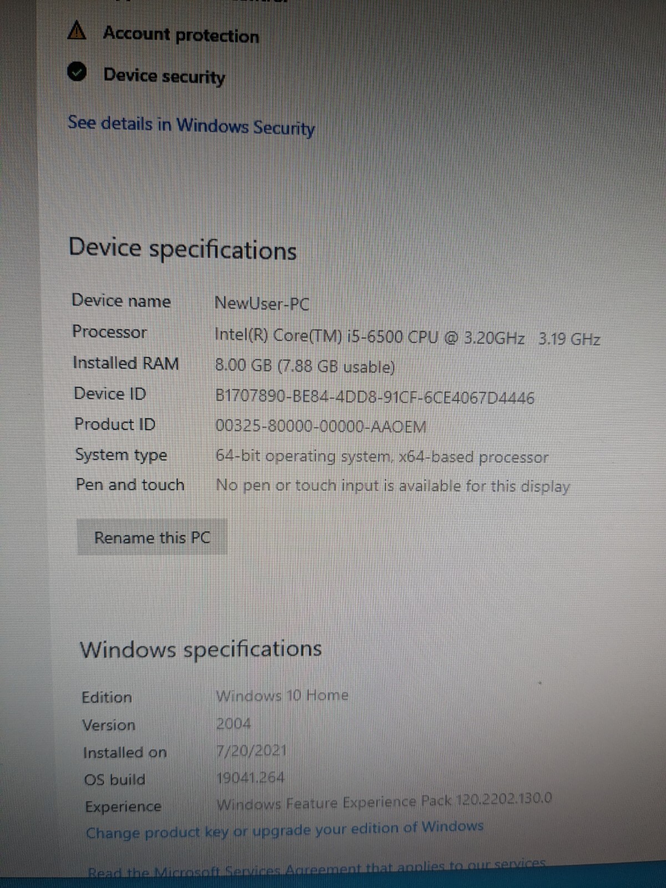Click the Processor value i5-6500 text
666x888 pixels.
coord(407,337)
